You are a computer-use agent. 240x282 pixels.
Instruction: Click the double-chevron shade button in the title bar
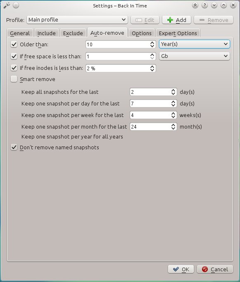click(195, 5)
